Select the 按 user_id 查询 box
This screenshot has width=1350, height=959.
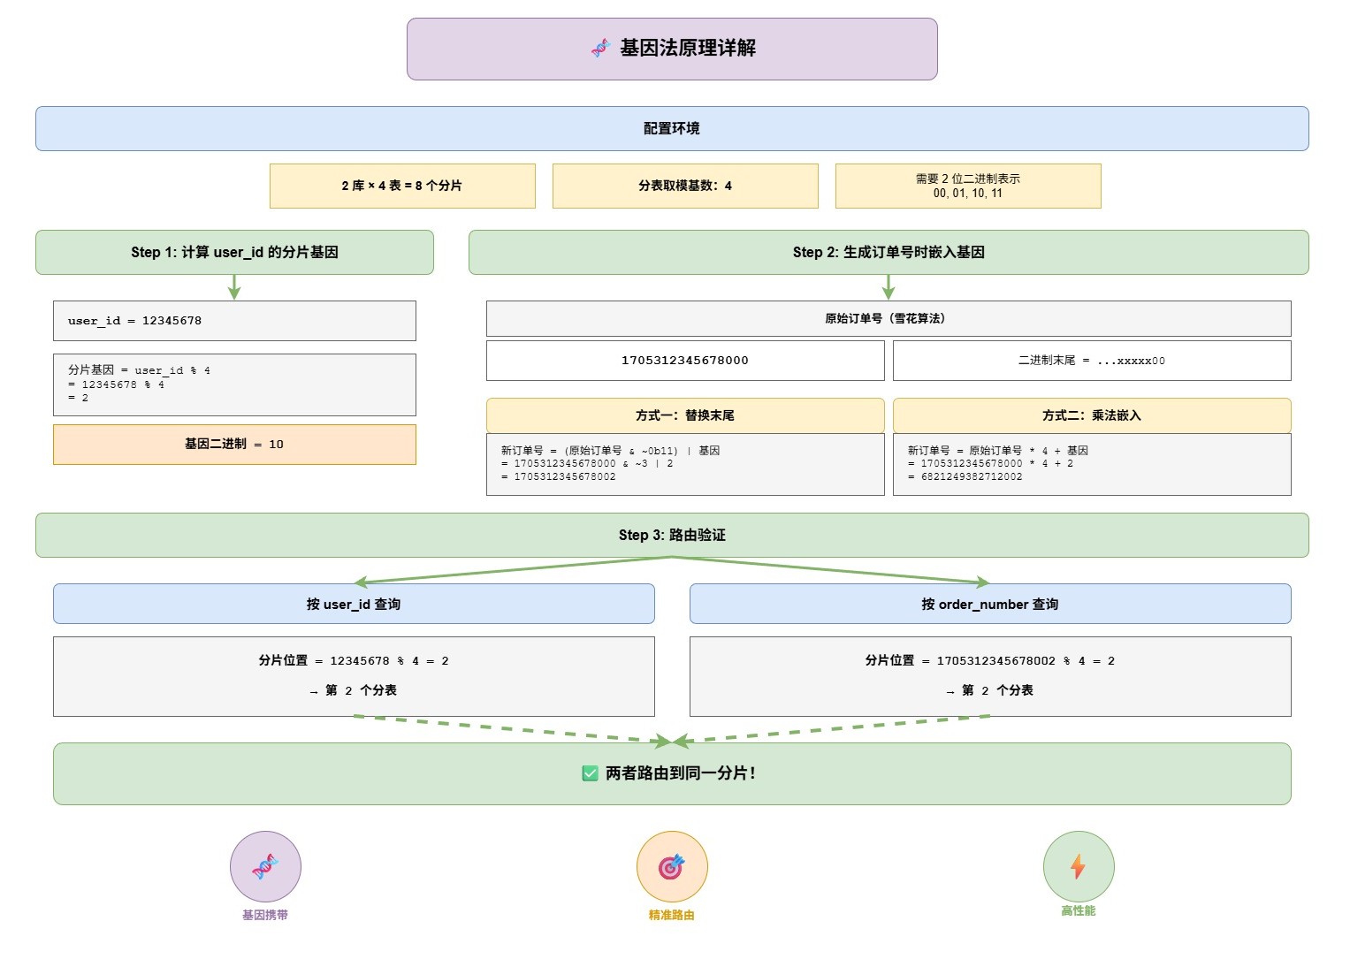(x=354, y=604)
